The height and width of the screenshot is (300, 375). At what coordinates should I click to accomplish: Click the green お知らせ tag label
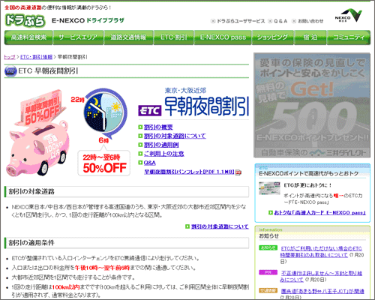(x=268, y=247)
